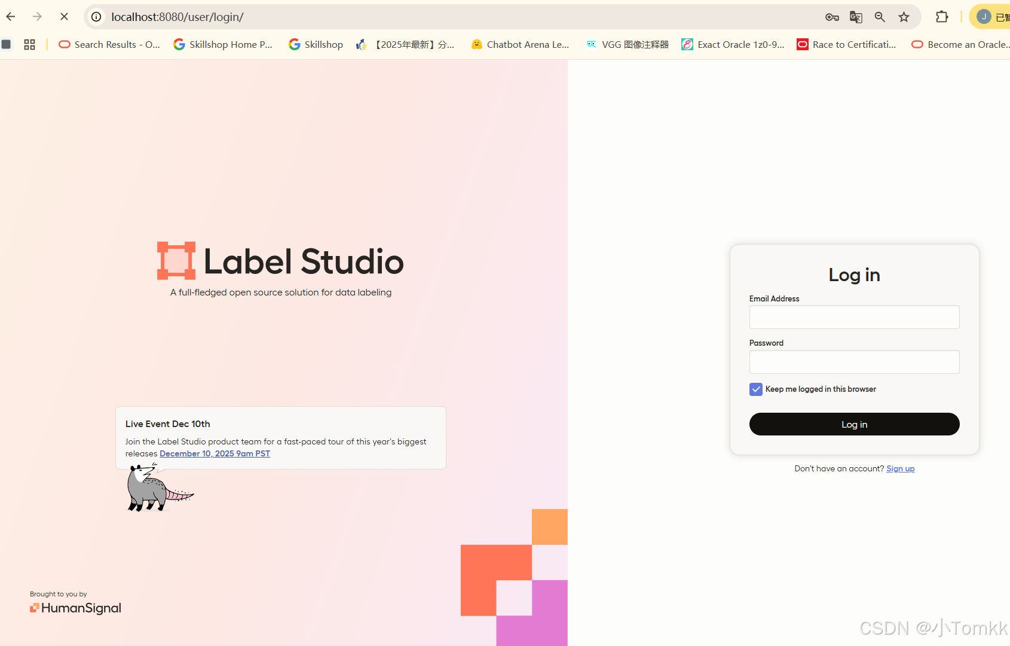This screenshot has width=1010, height=646.
Task: Click the Label Studio logo icon
Action: tap(176, 261)
